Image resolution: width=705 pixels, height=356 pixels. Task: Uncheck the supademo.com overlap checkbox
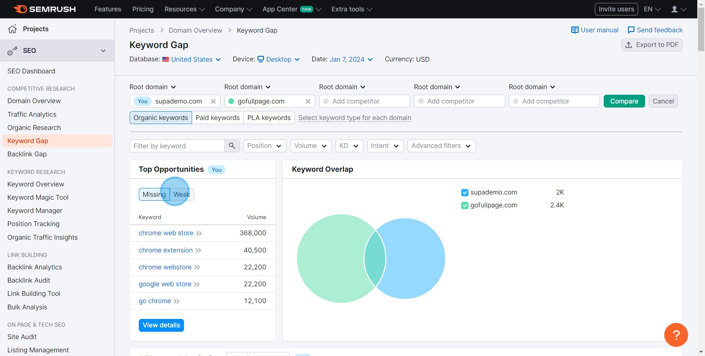click(464, 193)
